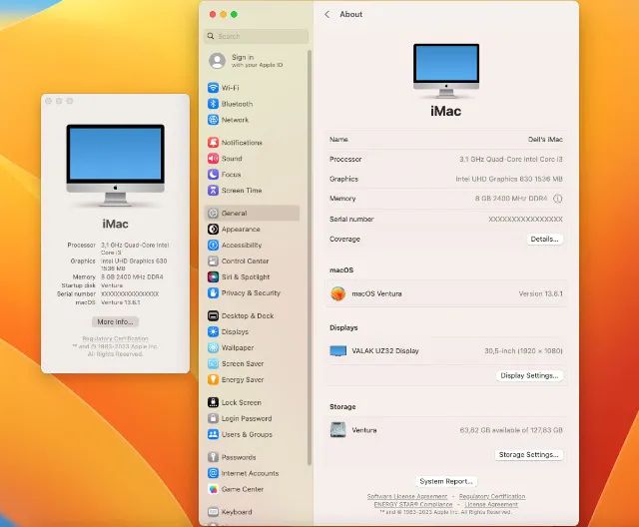Click the search field in System Settings
639x527 pixels.
[x=256, y=36]
